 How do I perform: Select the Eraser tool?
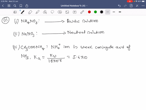click(30, 12)
